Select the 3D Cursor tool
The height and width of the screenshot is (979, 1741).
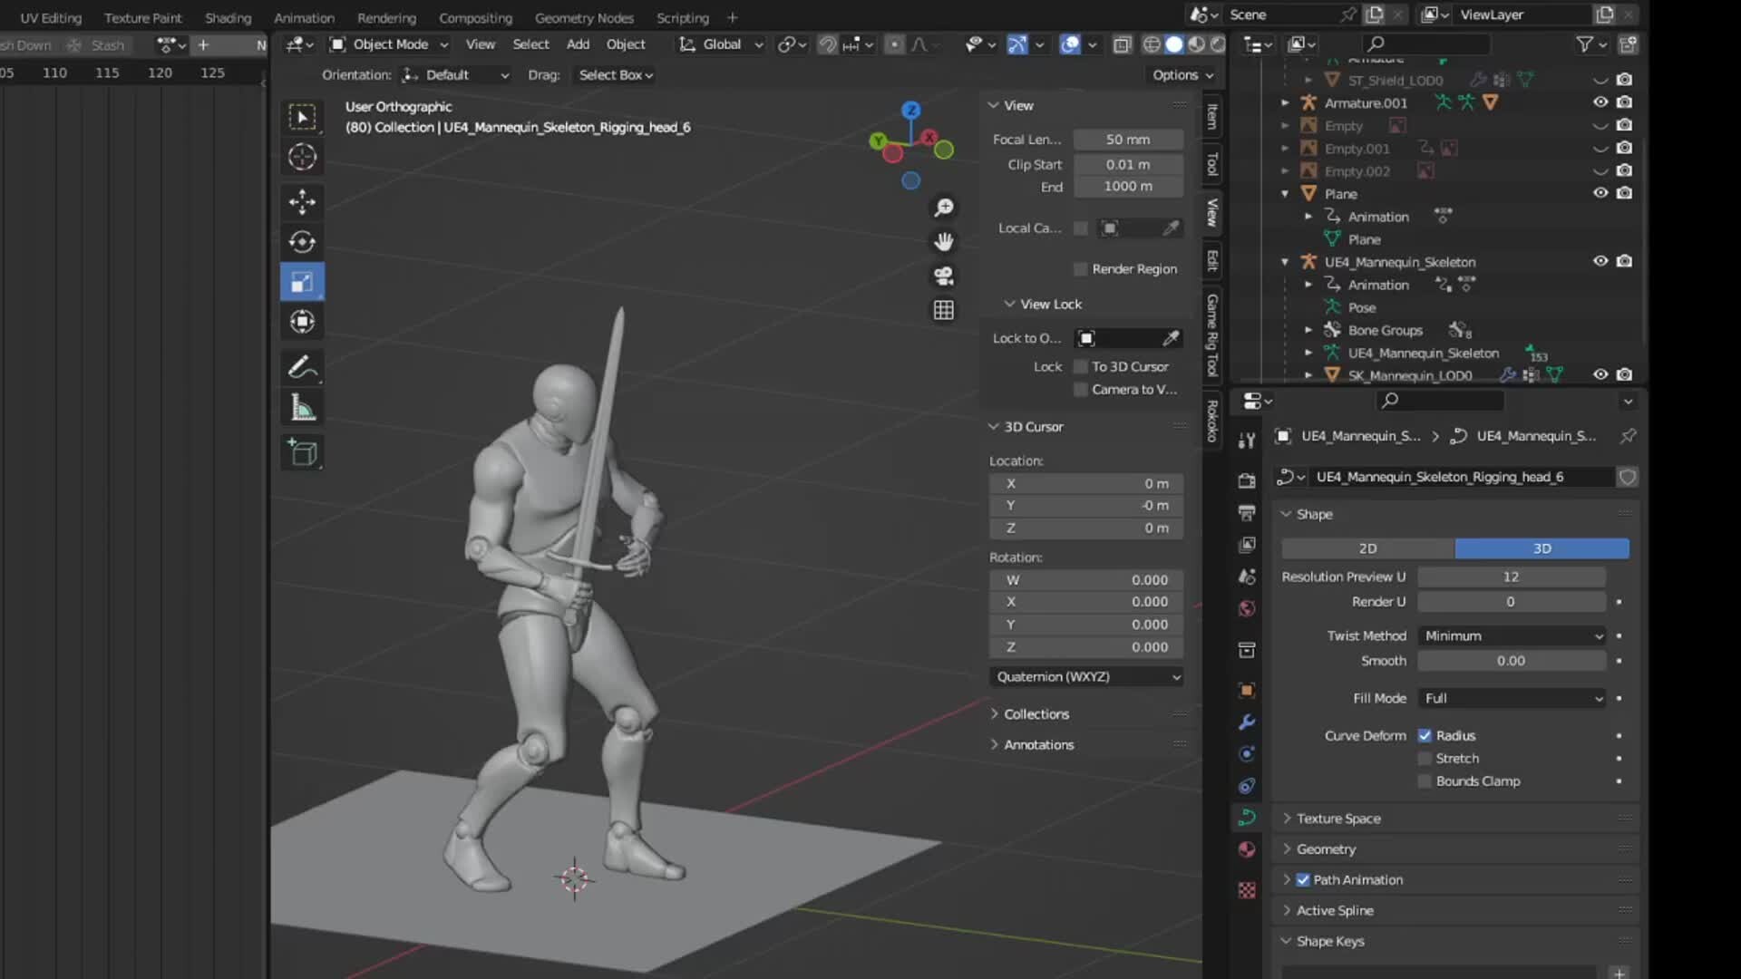[302, 157]
